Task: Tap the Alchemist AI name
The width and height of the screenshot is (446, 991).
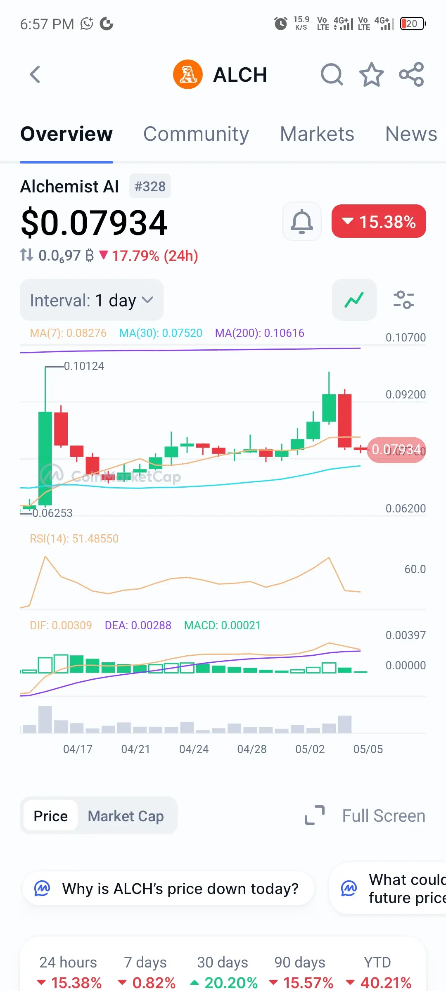Action: click(x=69, y=186)
